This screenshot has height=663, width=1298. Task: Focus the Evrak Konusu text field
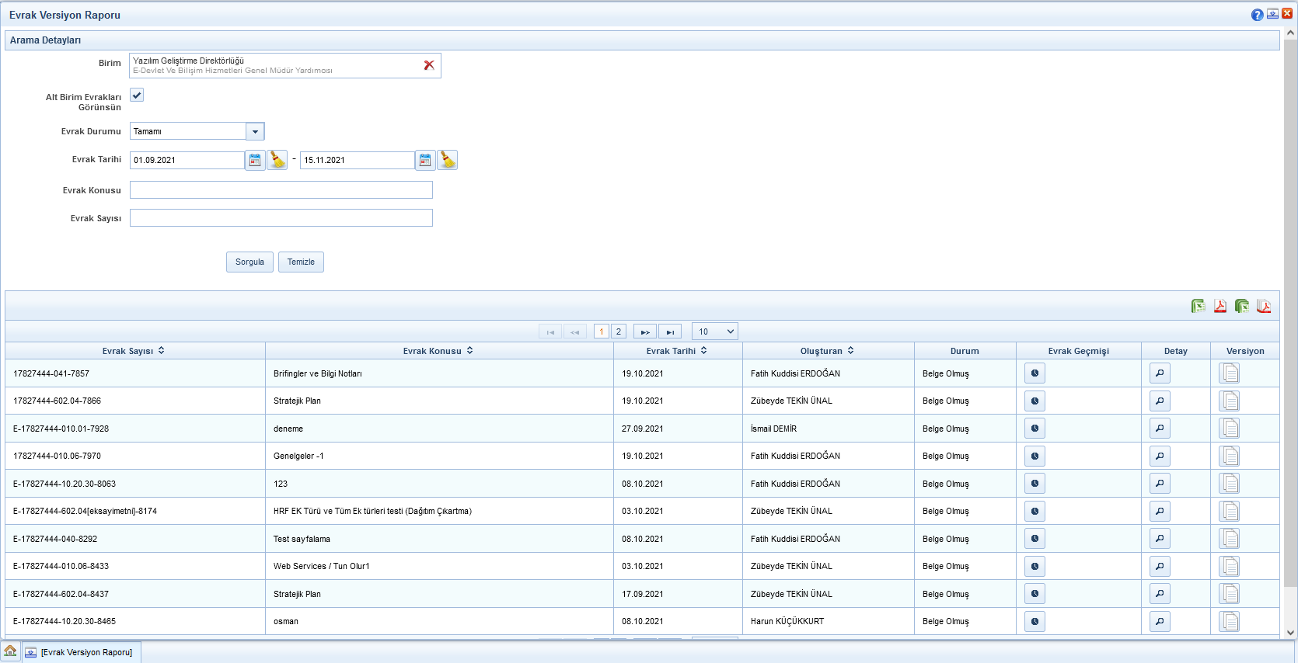click(x=281, y=190)
